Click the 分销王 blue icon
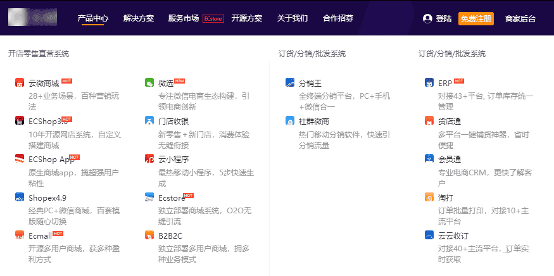This screenshot has height=276, width=554. [x=290, y=83]
